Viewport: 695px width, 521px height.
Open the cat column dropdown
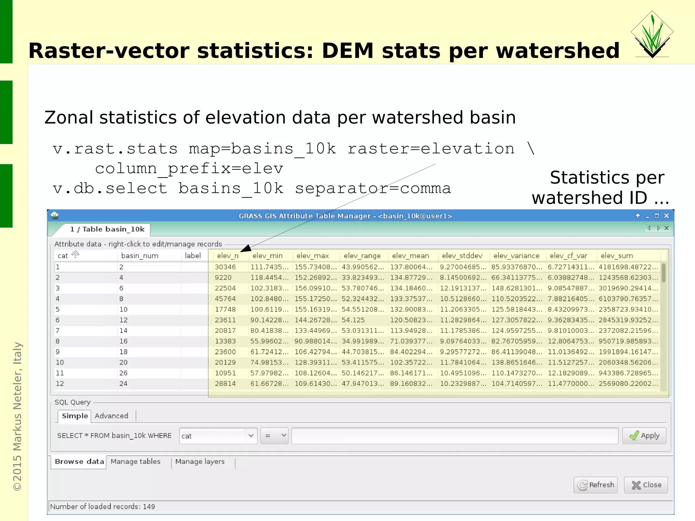(218, 436)
